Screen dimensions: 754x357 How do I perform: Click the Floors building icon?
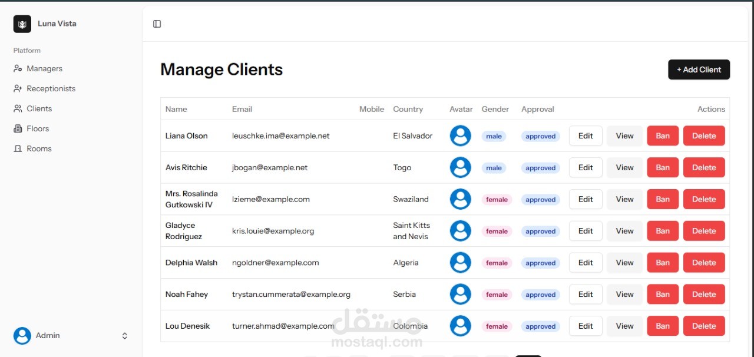(x=18, y=129)
